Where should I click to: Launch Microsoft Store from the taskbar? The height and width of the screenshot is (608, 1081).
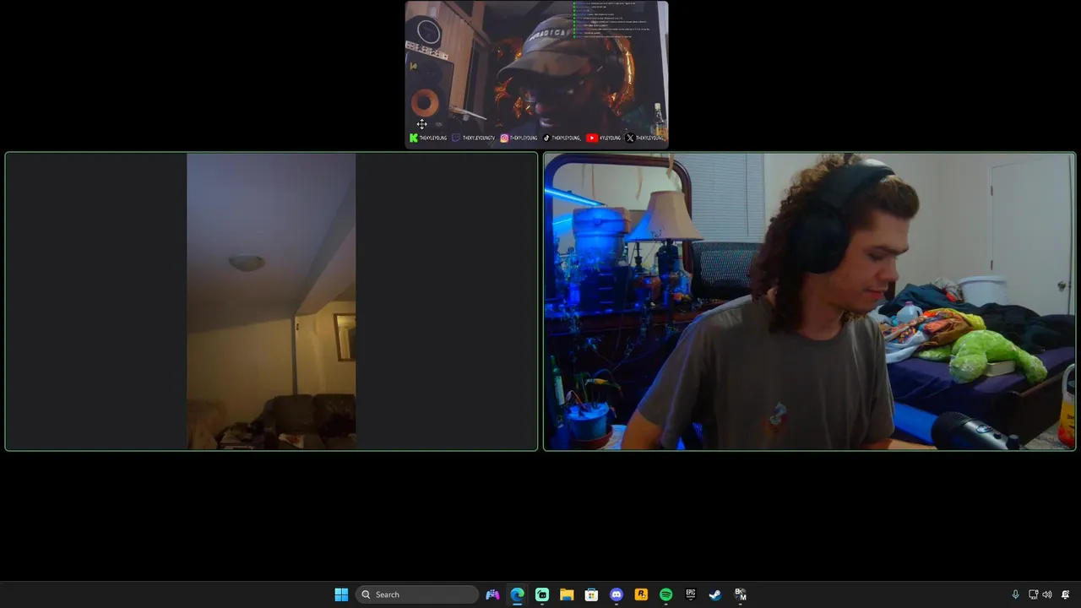[x=591, y=594]
